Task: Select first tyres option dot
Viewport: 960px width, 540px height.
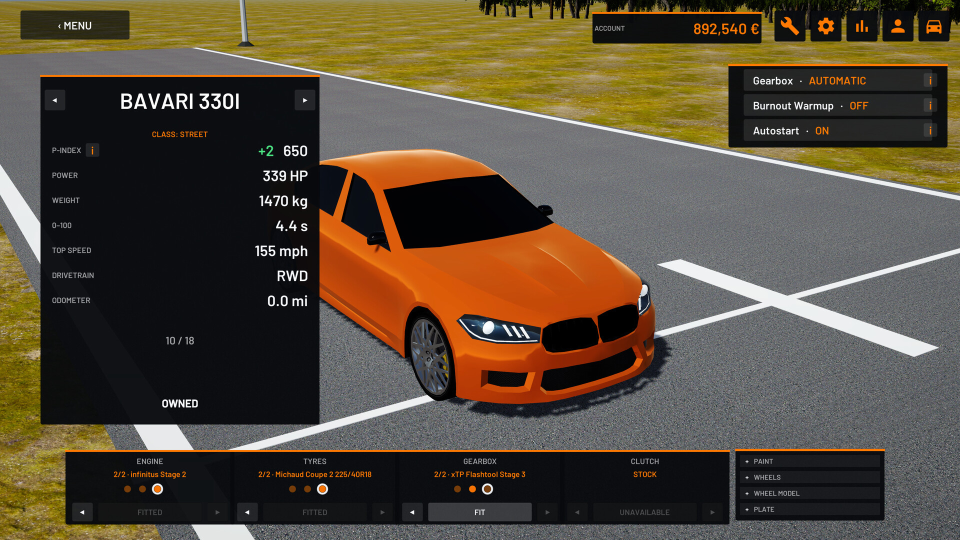Action: 292,489
